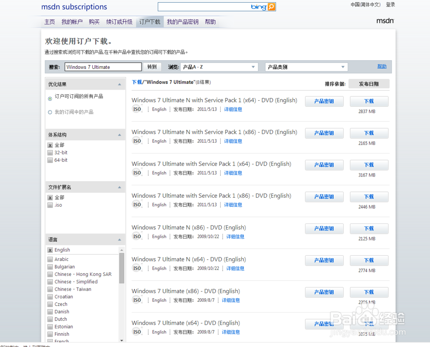Click the Bing search magnifier icon
The height and width of the screenshot is (347, 430).
tap(271, 7)
